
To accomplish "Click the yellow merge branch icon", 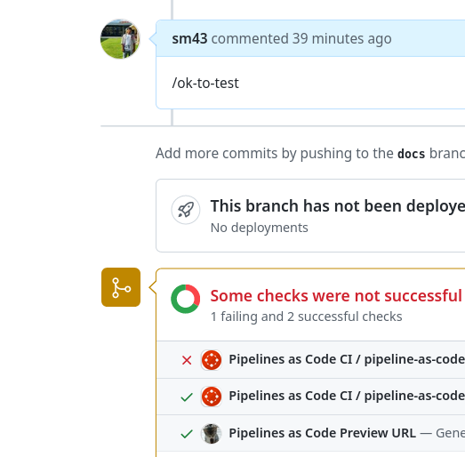I will point(121,287).
